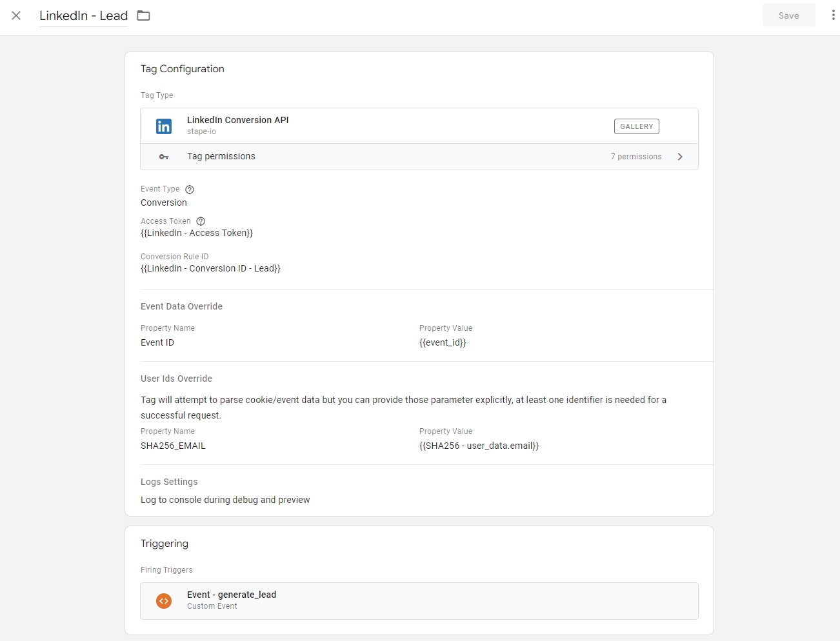Click the User Ids Override section heading
840x641 pixels.
coord(176,379)
